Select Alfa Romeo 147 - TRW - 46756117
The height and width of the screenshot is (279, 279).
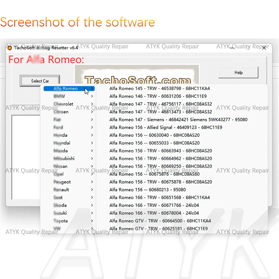coord(161,104)
